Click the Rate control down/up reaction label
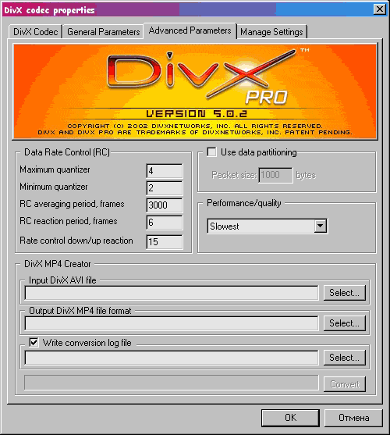This screenshot has width=390, height=435. tap(76, 241)
